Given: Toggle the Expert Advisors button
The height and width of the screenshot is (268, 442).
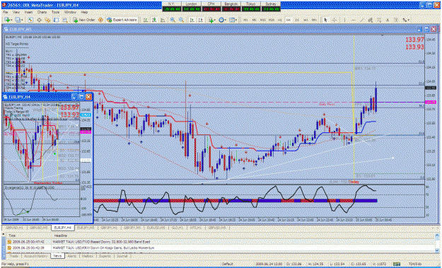Looking at the screenshot, I should 122,20.
